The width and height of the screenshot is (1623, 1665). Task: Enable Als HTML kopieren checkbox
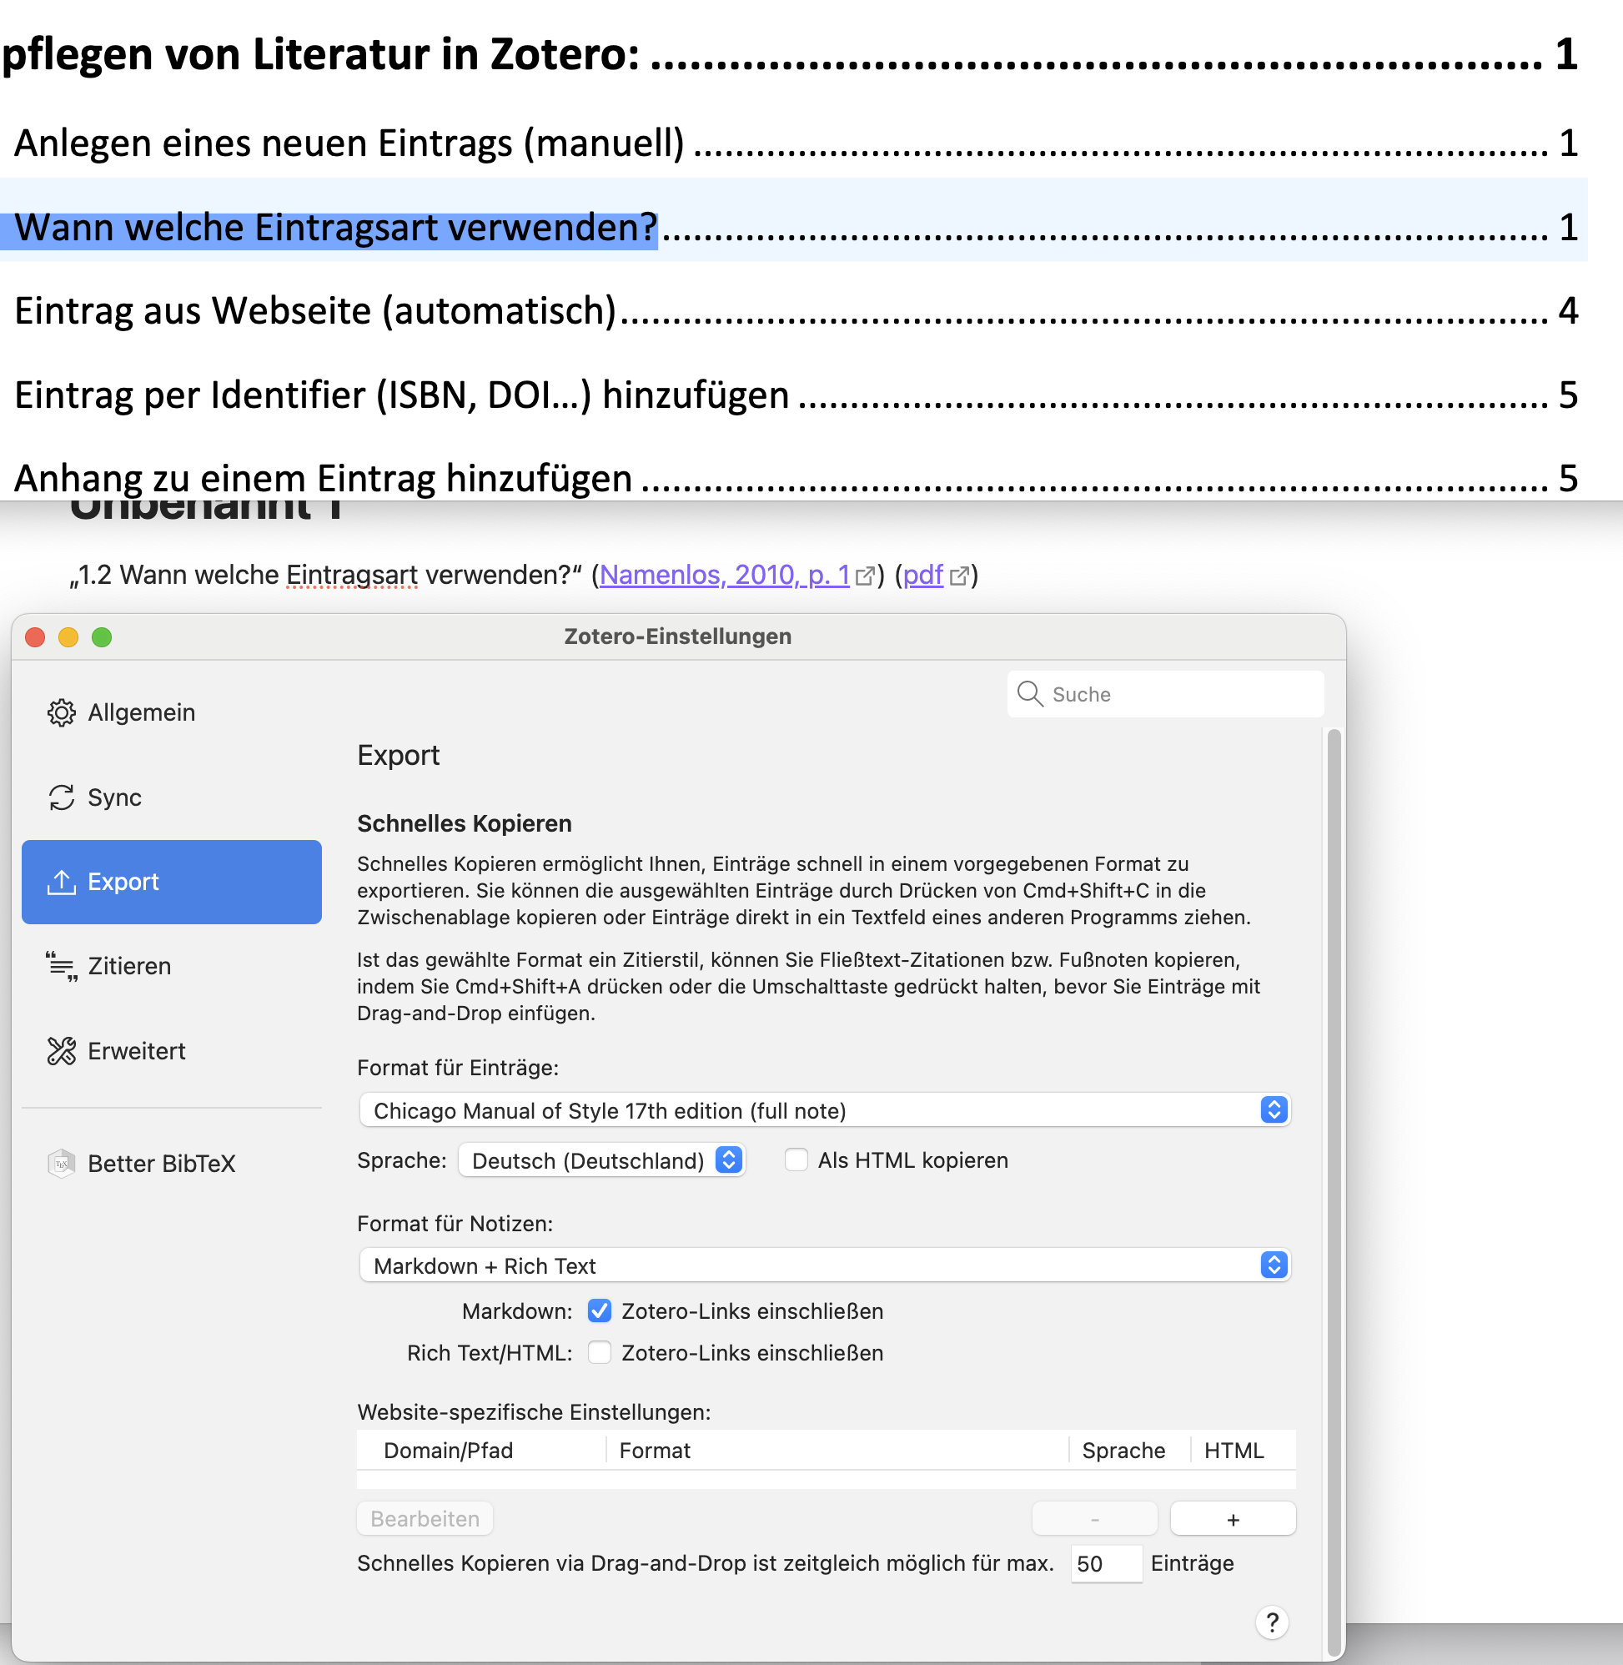click(796, 1159)
